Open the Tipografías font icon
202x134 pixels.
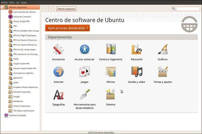pos(59,95)
